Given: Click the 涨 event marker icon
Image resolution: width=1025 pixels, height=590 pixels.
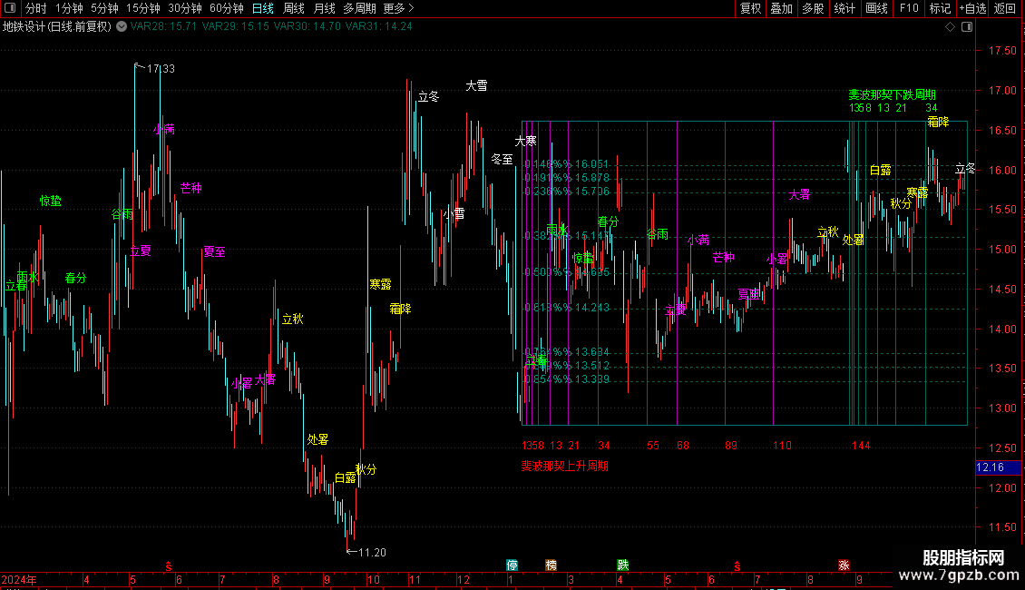Looking at the screenshot, I should tap(844, 565).
